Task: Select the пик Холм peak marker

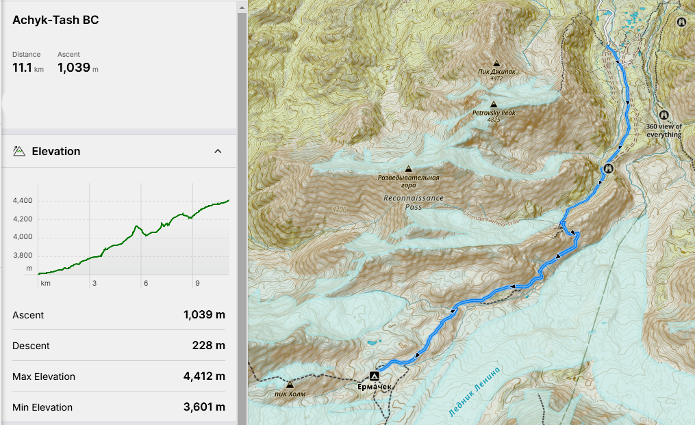Action: coord(290,385)
